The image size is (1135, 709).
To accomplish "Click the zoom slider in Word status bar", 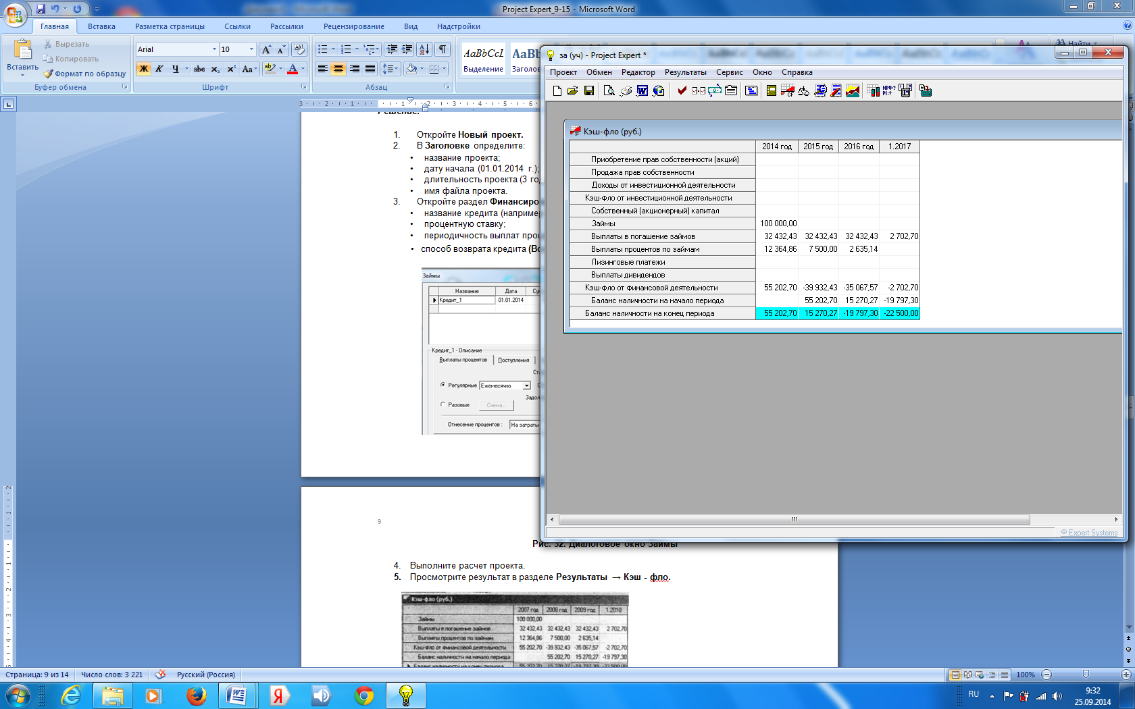I will point(1086,675).
